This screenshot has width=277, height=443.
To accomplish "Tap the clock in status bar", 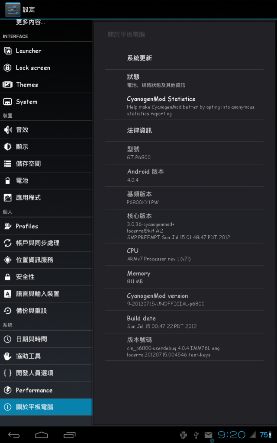I will pyautogui.click(x=232, y=435).
